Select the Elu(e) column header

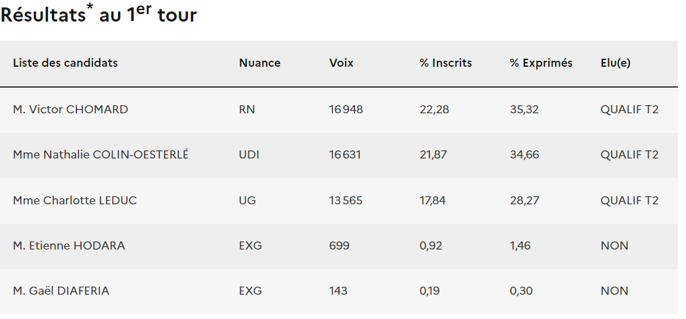click(x=615, y=63)
